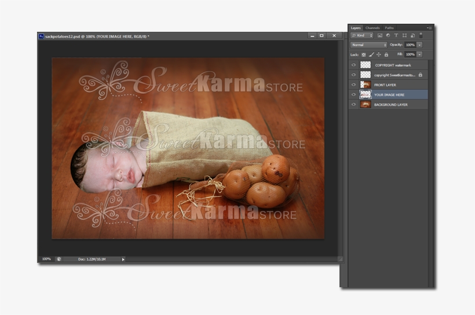Hide the FRONT LAYER layer
475x315 pixels.
coord(353,85)
